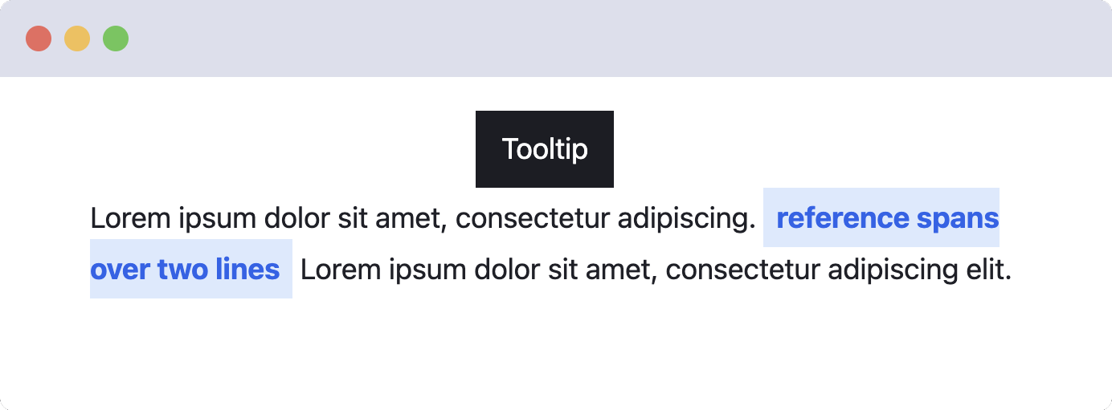This screenshot has height=410, width=1112.
Task: Click the yellow minimize window dot
Action: tap(77, 39)
